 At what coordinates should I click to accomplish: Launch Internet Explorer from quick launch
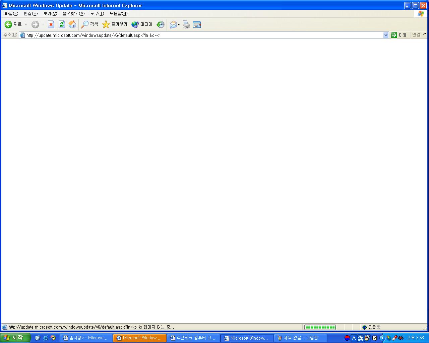point(45,338)
